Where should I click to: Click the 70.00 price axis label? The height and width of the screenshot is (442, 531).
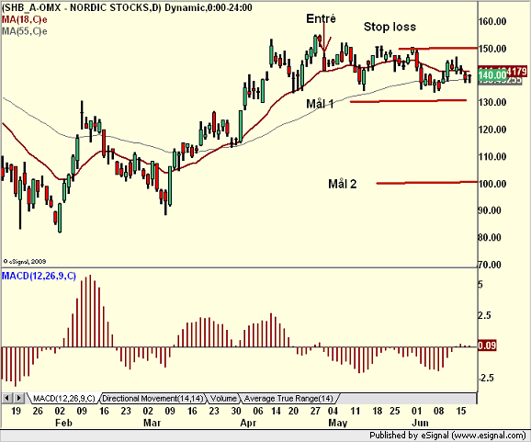coord(490,265)
